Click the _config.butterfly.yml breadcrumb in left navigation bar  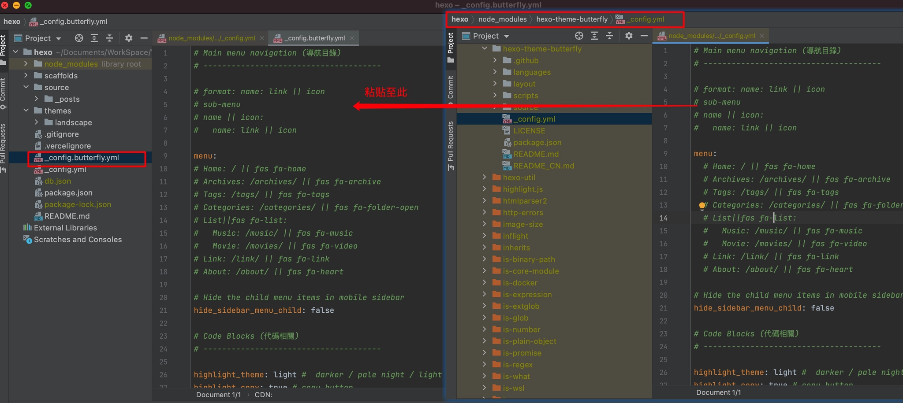[68, 22]
